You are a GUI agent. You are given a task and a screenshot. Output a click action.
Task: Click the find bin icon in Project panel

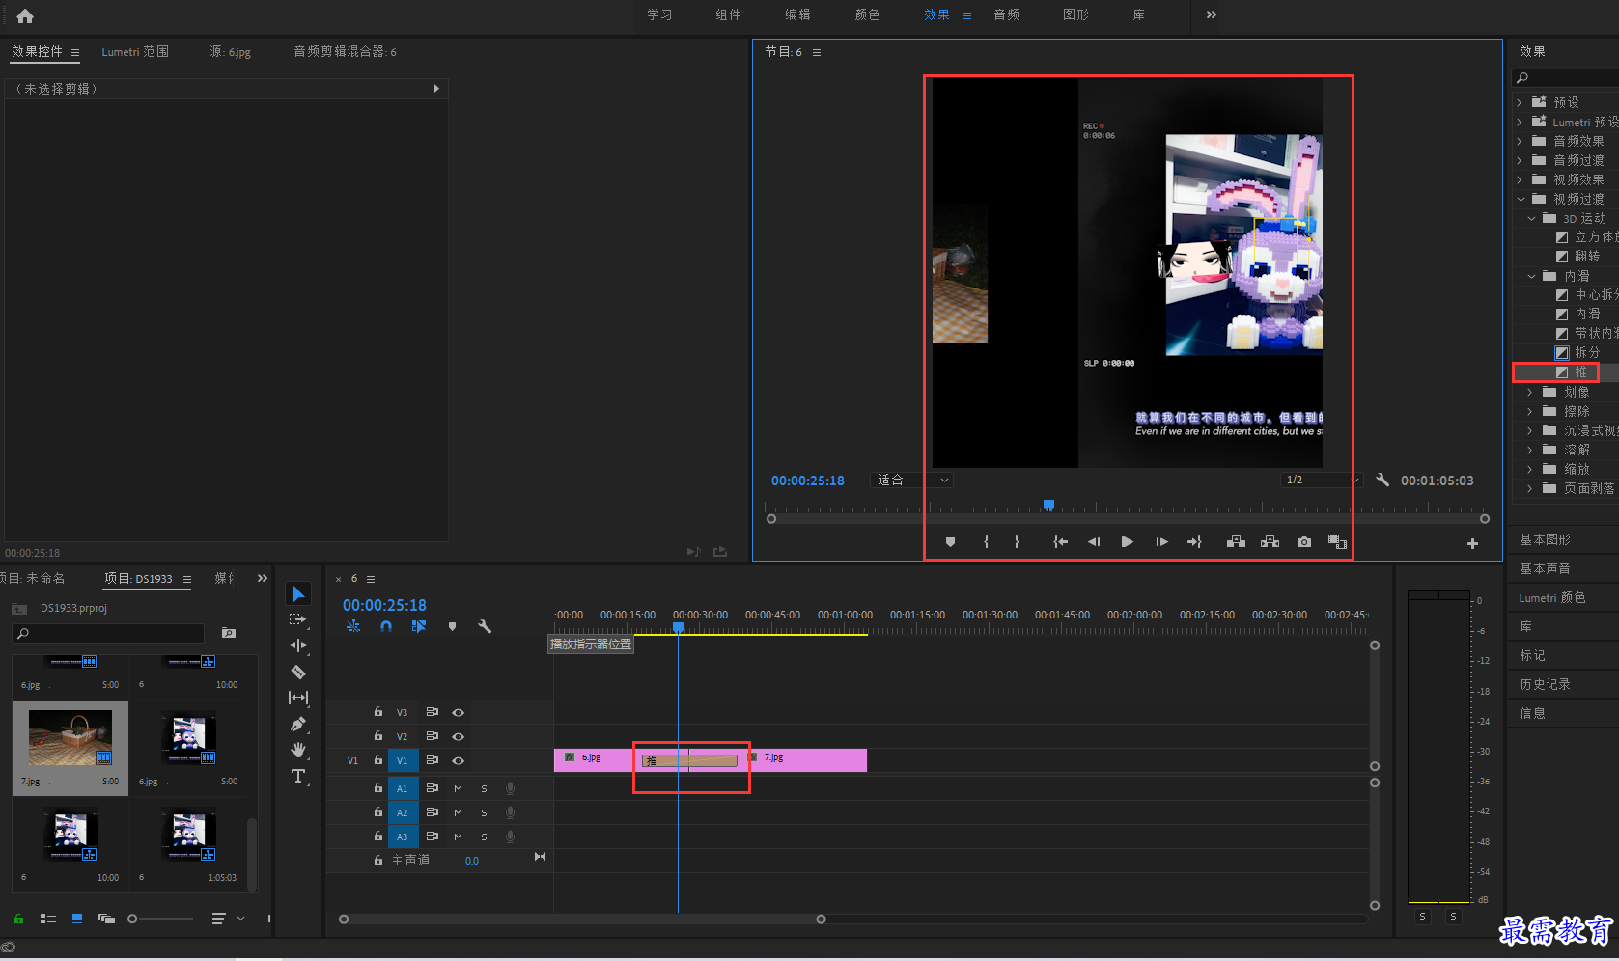pyautogui.click(x=229, y=633)
